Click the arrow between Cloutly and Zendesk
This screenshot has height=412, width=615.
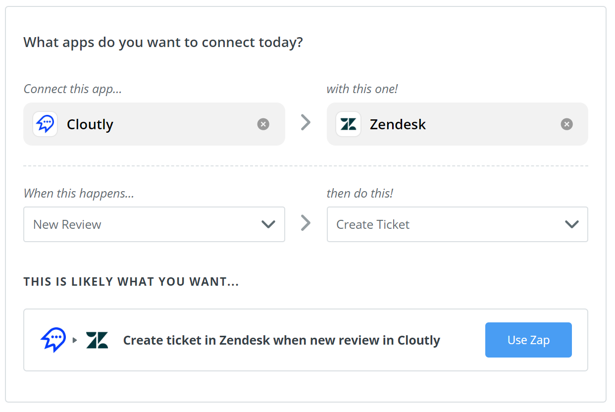306,123
